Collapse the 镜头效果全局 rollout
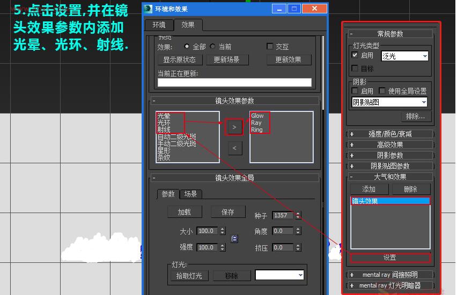 (x=234, y=178)
